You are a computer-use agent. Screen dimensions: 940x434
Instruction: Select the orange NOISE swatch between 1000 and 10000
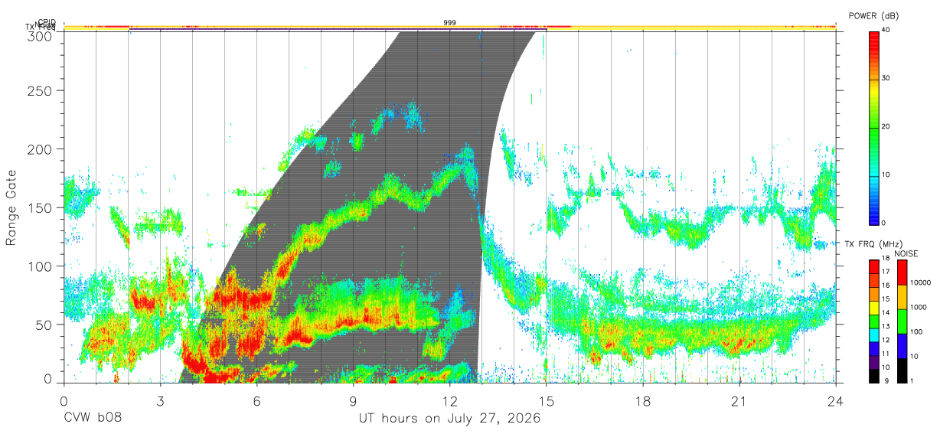[x=902, y=296]
